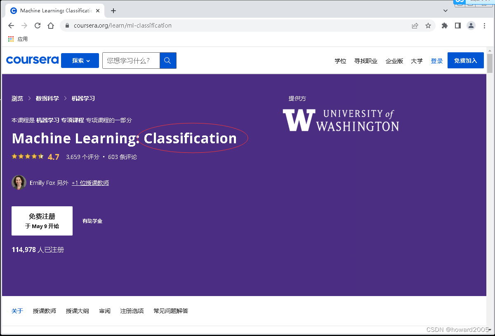Open the 探索 dropdown menu

(x=80, y=60)
